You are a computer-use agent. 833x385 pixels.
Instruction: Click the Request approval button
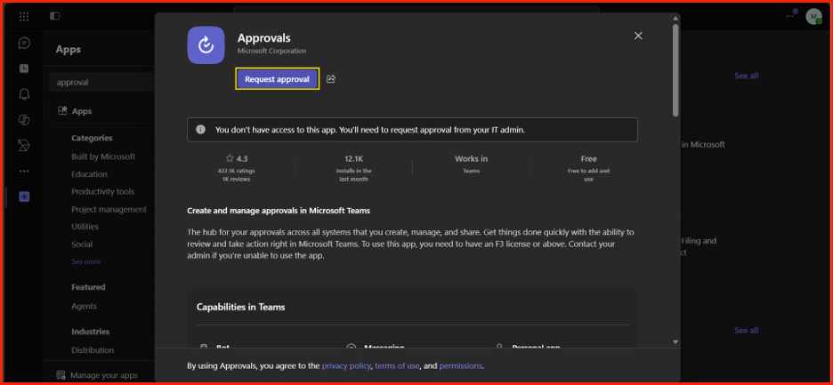pos(277,79)
